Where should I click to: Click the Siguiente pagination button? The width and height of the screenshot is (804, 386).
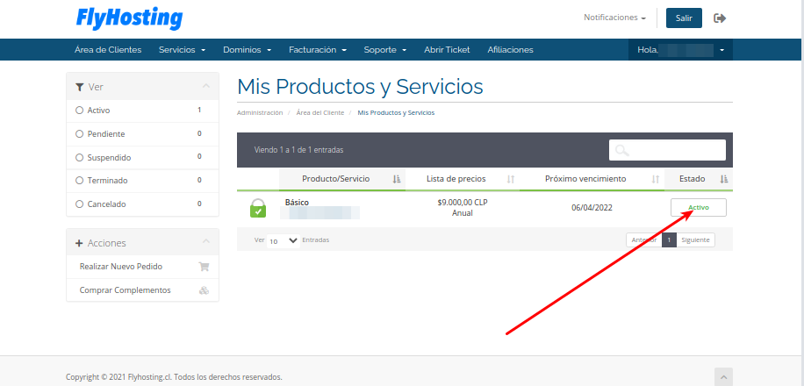pos(695,239)
